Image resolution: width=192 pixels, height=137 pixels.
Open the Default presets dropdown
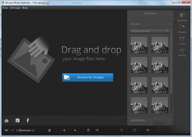(x=149, y=31)
